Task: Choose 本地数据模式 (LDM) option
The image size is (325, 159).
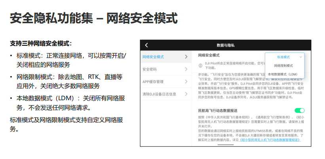Action: pyautogui.click(x=283, y=74)
